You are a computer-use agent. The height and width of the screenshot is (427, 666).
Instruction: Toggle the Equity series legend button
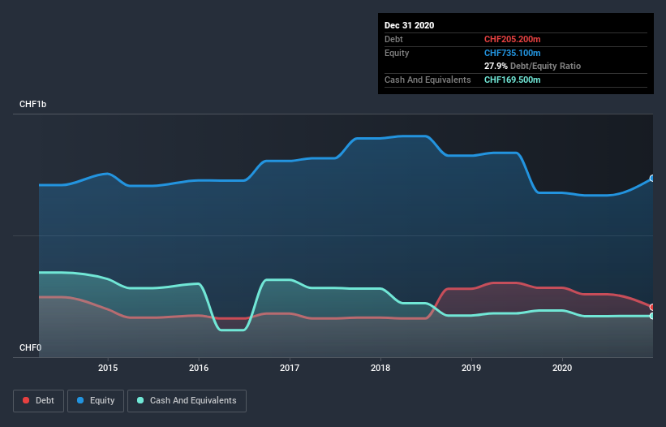[x=96, y=401]
